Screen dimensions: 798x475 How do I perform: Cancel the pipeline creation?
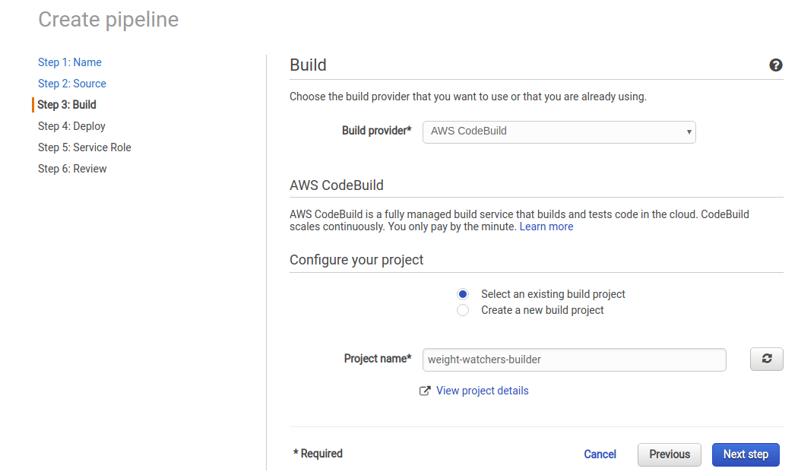pyautogui.click(x=600, y=454)
